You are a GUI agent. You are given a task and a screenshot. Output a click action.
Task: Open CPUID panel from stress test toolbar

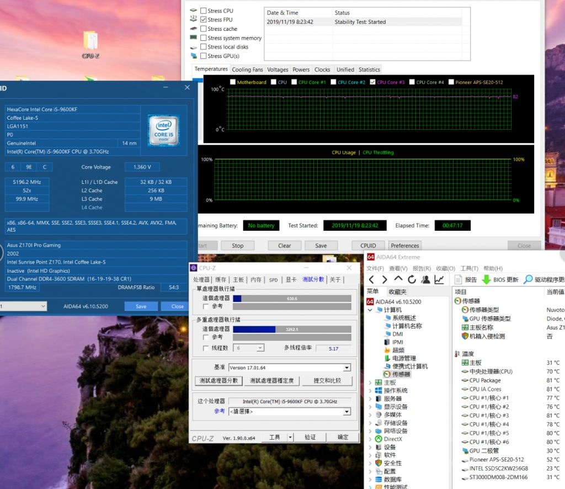[367, 246]
